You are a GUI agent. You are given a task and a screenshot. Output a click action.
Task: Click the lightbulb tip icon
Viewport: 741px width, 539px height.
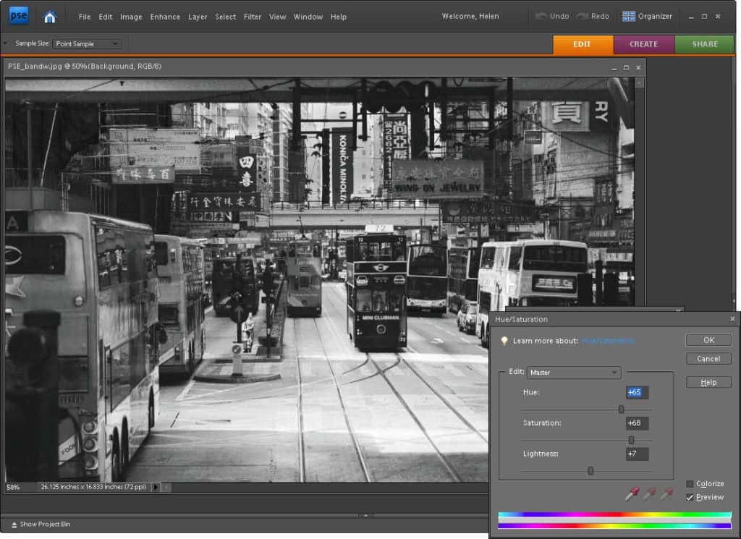[x=504, y=341]
